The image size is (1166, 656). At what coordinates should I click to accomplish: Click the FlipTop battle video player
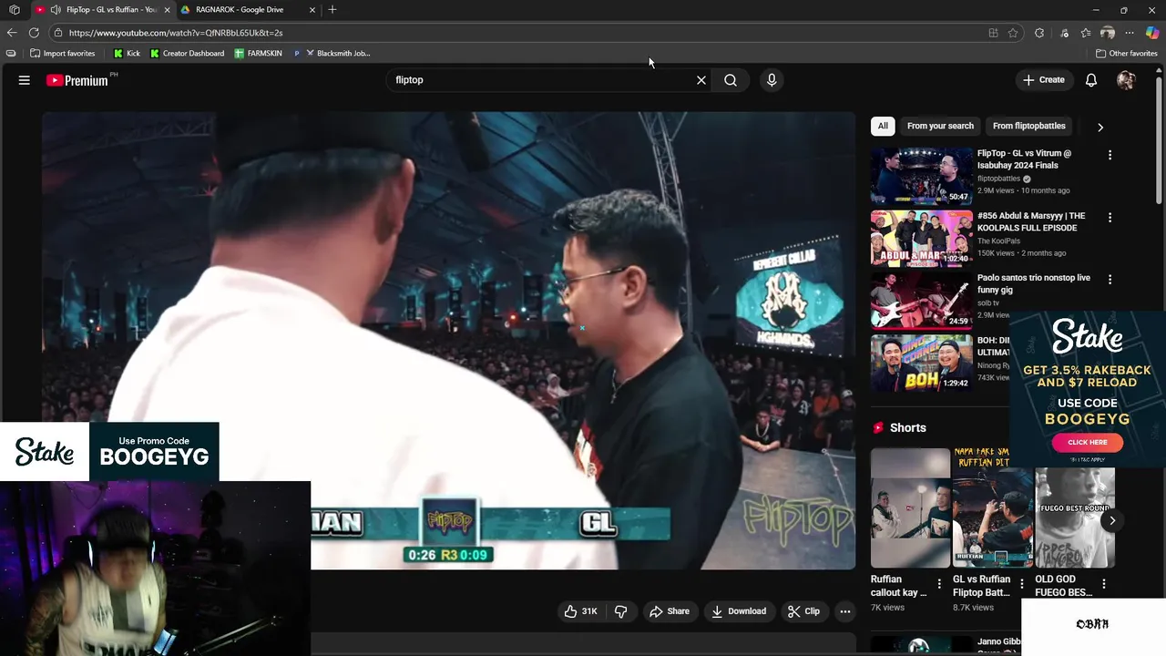tap(448, 341)
